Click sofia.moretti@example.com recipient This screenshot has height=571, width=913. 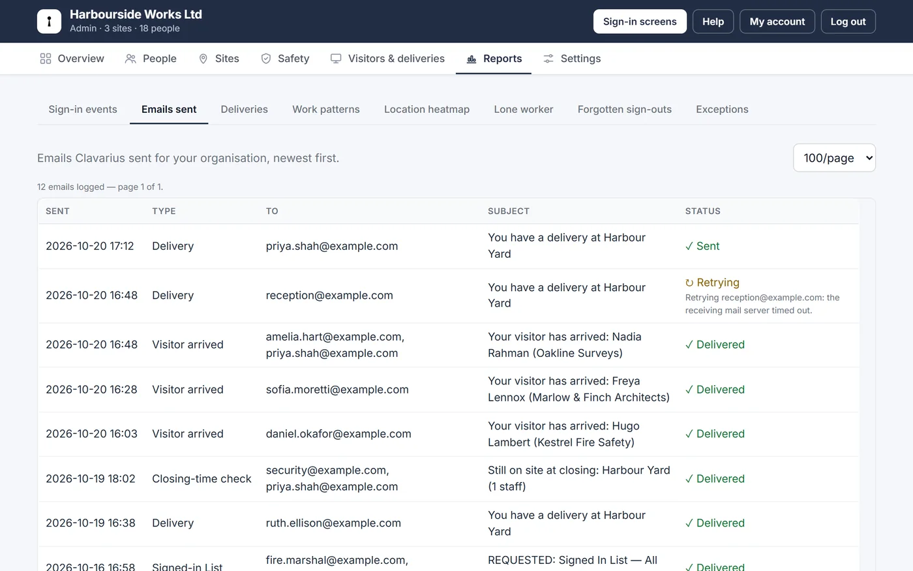click(337, 390)
